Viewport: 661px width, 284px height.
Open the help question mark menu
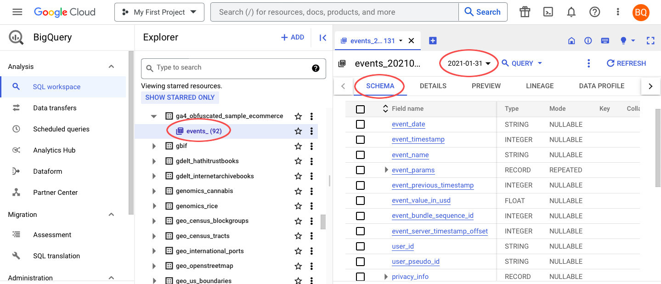coord(595,12)
